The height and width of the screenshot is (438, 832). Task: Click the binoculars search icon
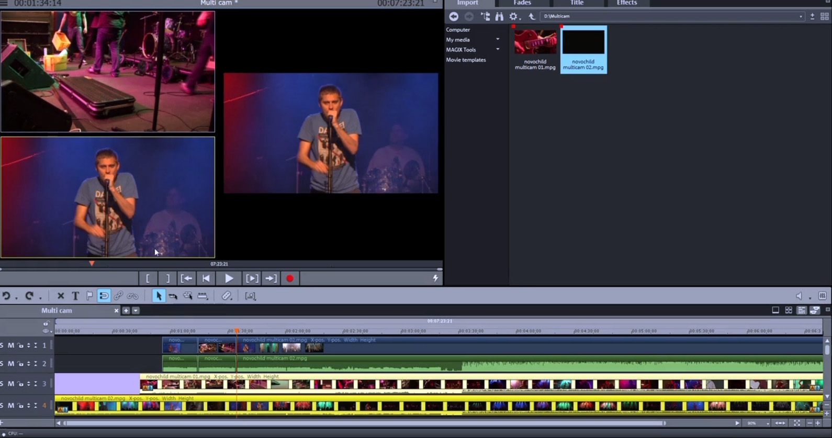[499, 17]
